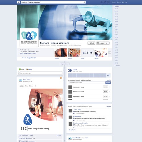Expand the Highlights dropdown
Viewport: 142px width, 142px height.
tap(65, 64)
